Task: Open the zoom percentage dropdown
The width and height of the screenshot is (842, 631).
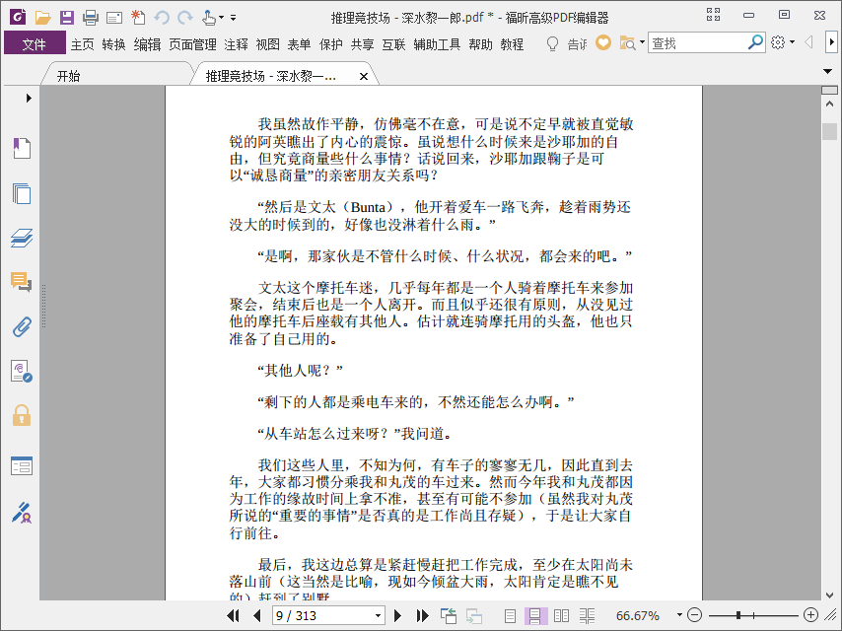Action: [x=679, y=615]
